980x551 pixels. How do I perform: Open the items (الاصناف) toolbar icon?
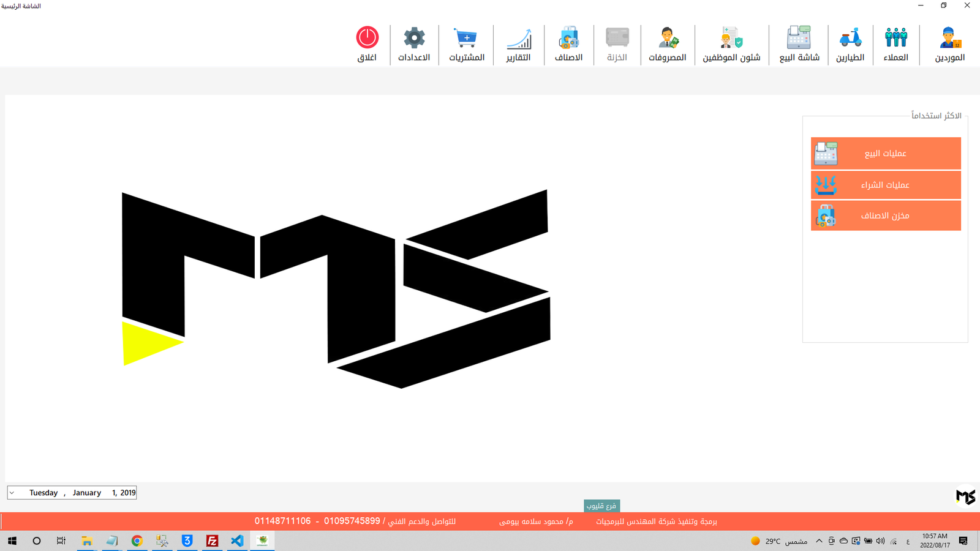(x=568, y=39)
